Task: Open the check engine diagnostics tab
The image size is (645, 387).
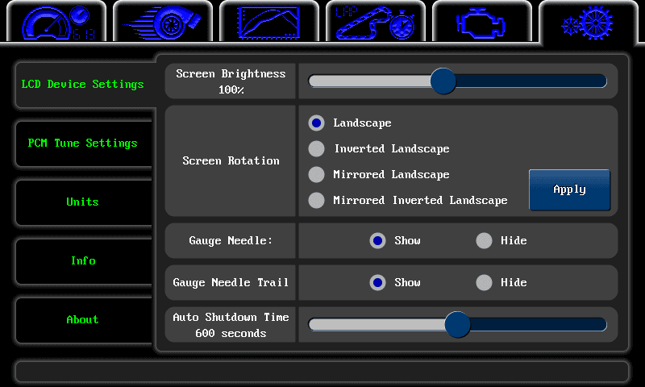Action: (x=482, y=22)
